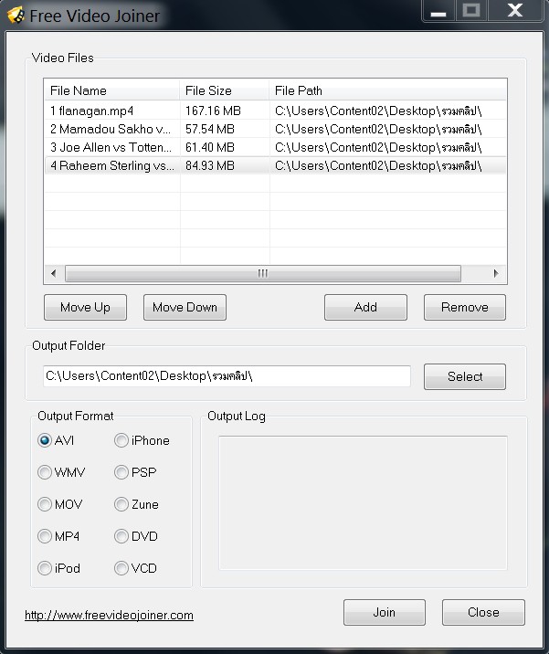Select the row '1 flanagan.mp4'
The width and height of the screenshot is (549, 654).
coord(275,111)
